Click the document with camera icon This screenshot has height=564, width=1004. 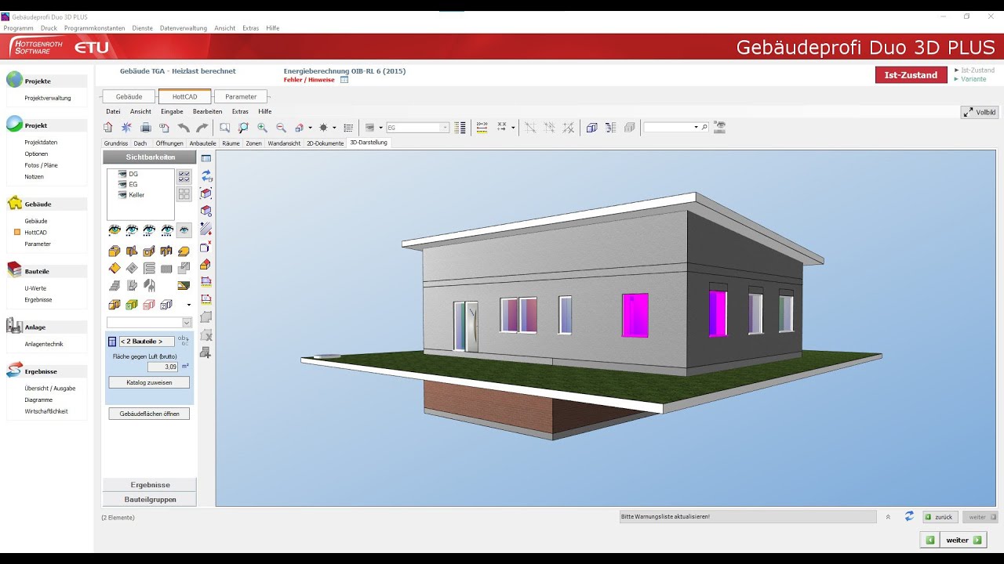tap(164, 127)
